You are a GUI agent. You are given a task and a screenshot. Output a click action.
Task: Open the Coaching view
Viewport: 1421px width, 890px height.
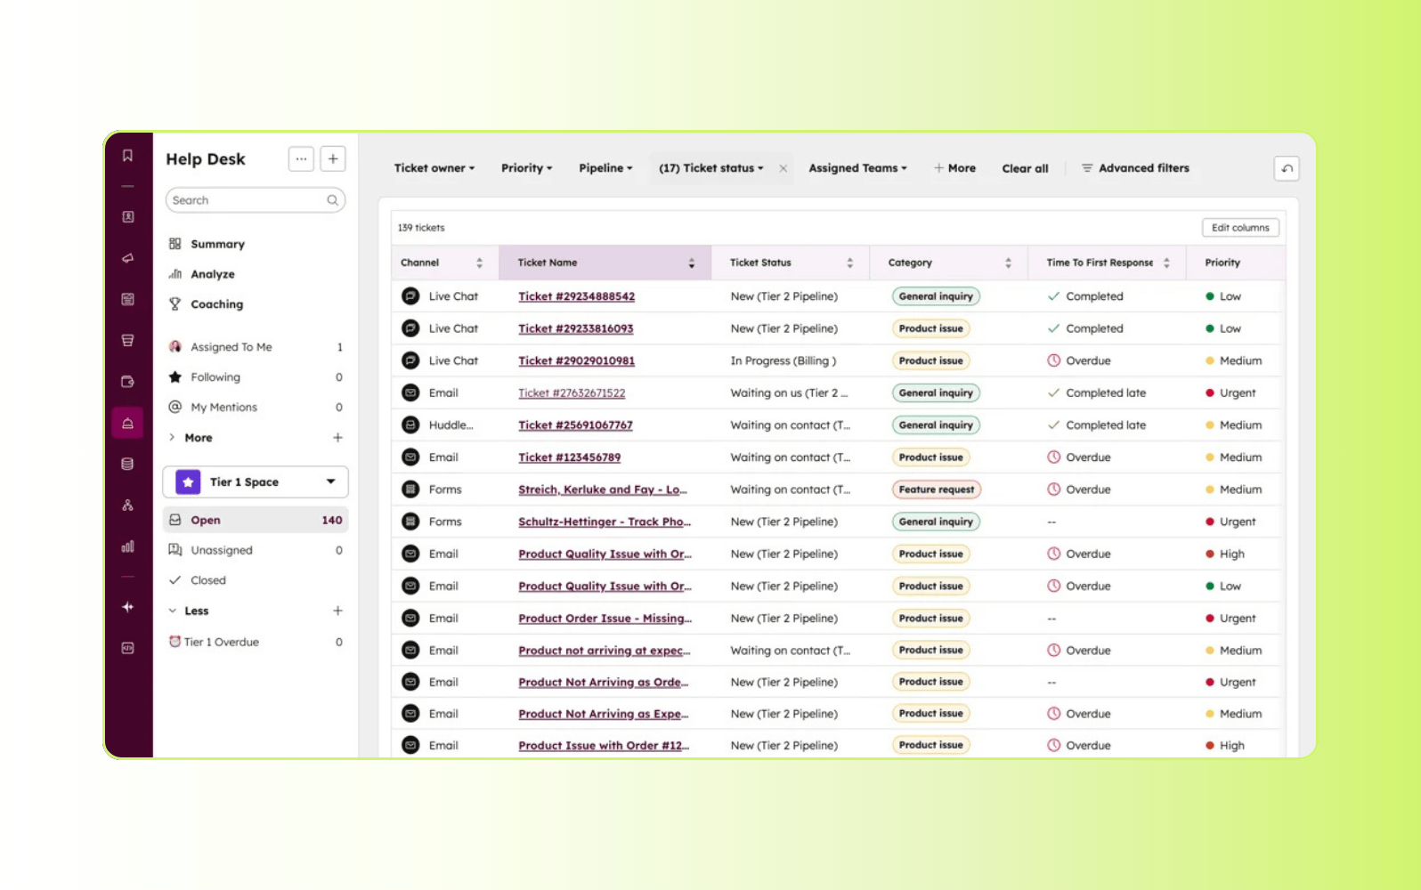click(216, 304)
